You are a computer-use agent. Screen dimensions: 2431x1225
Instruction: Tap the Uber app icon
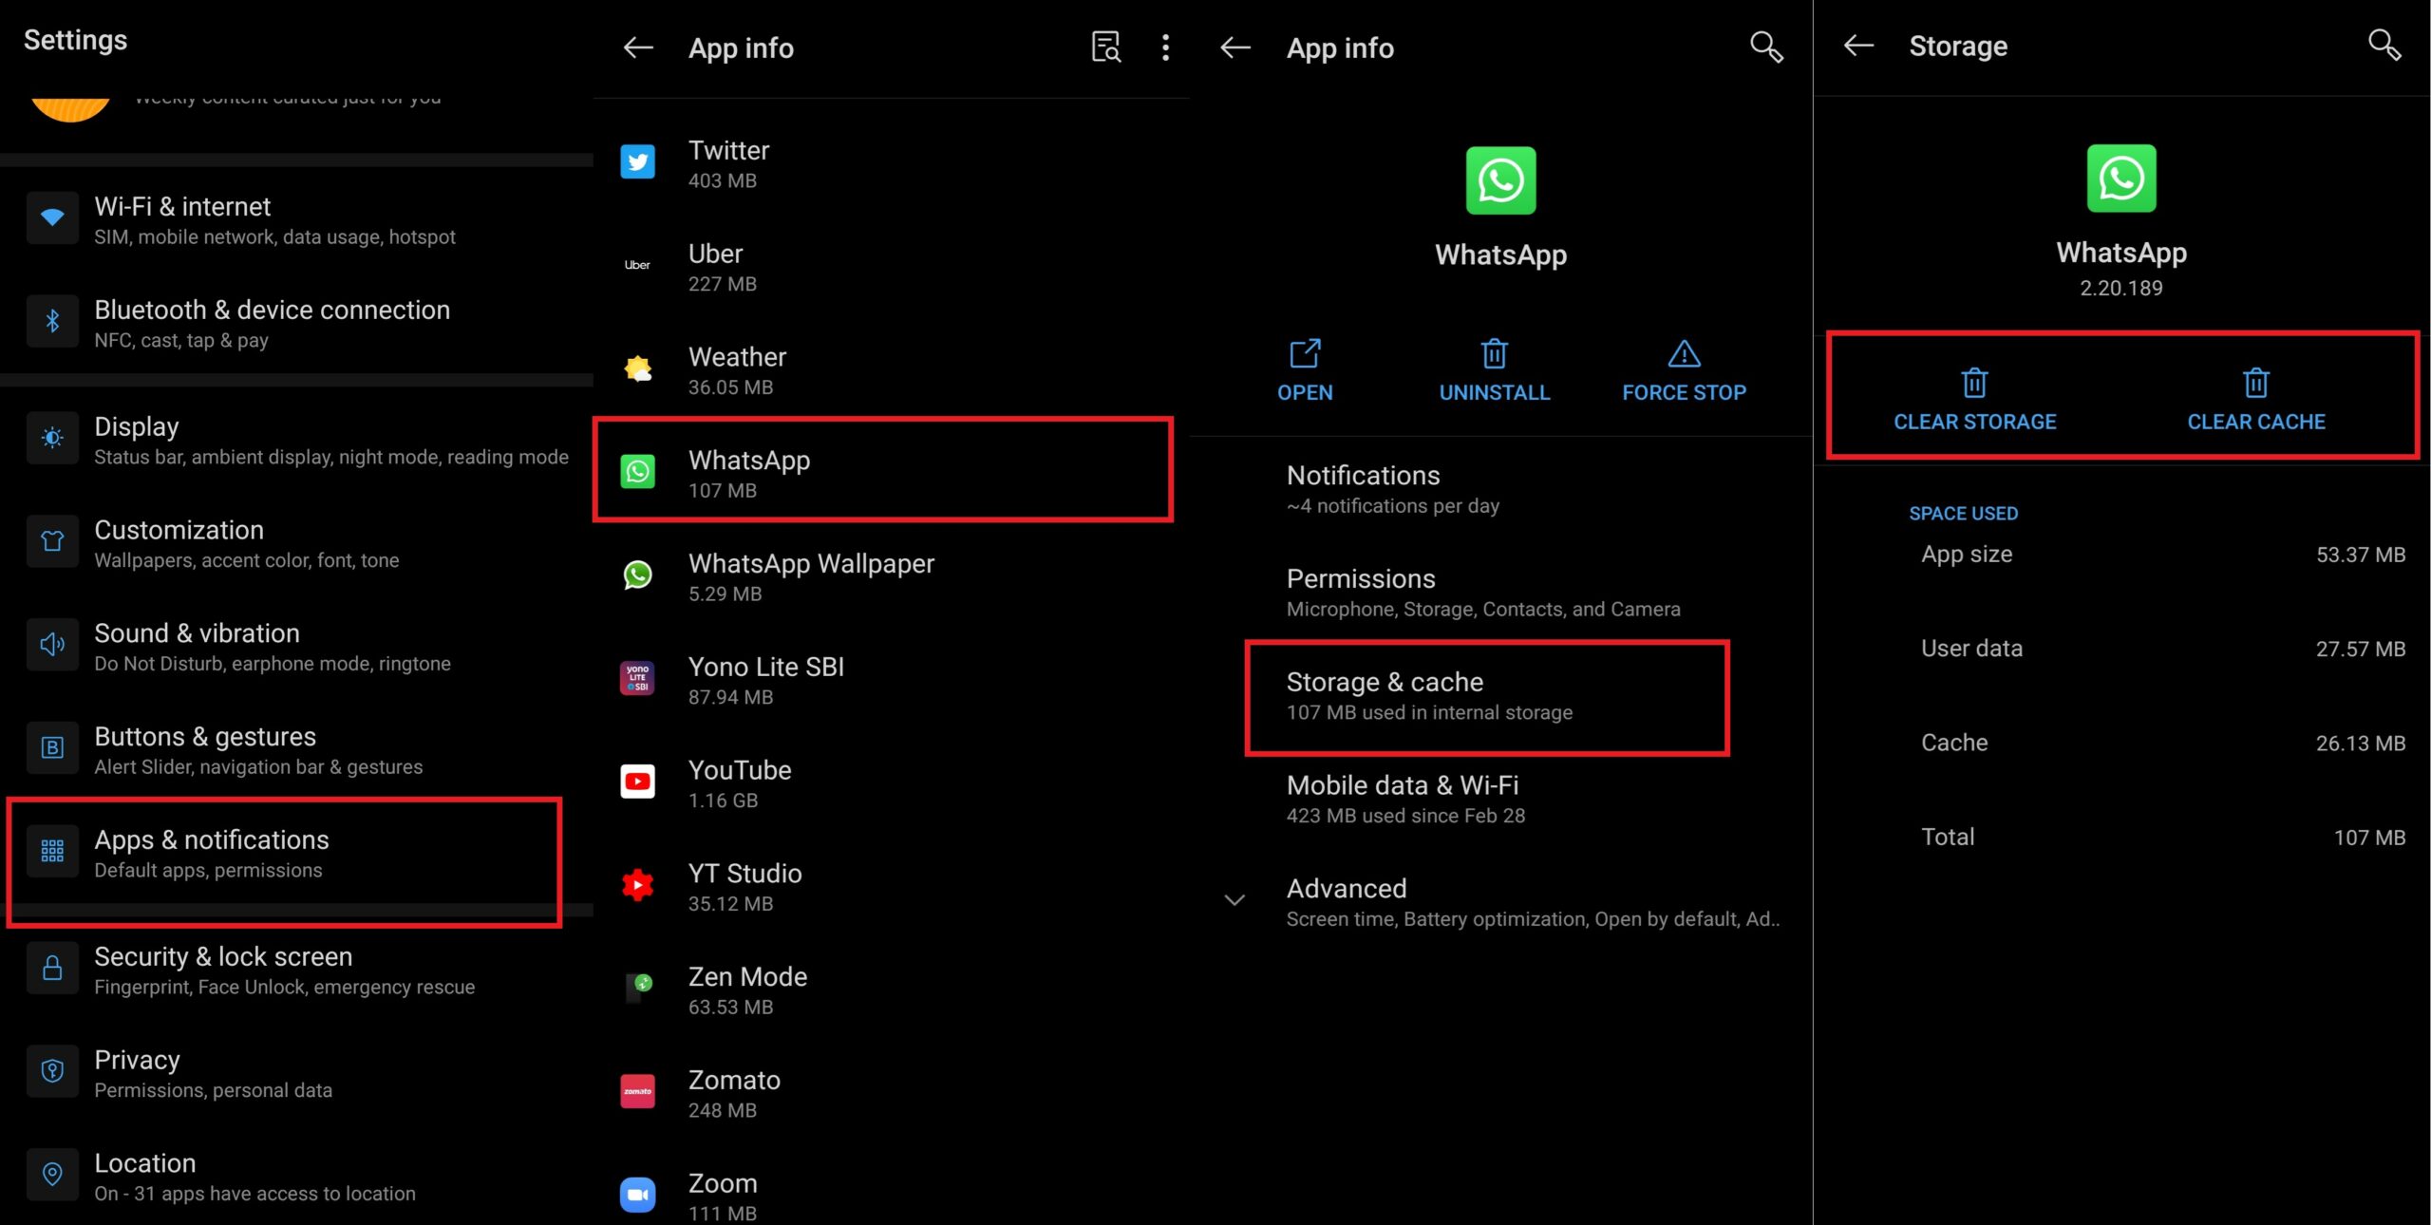point(637,265)
